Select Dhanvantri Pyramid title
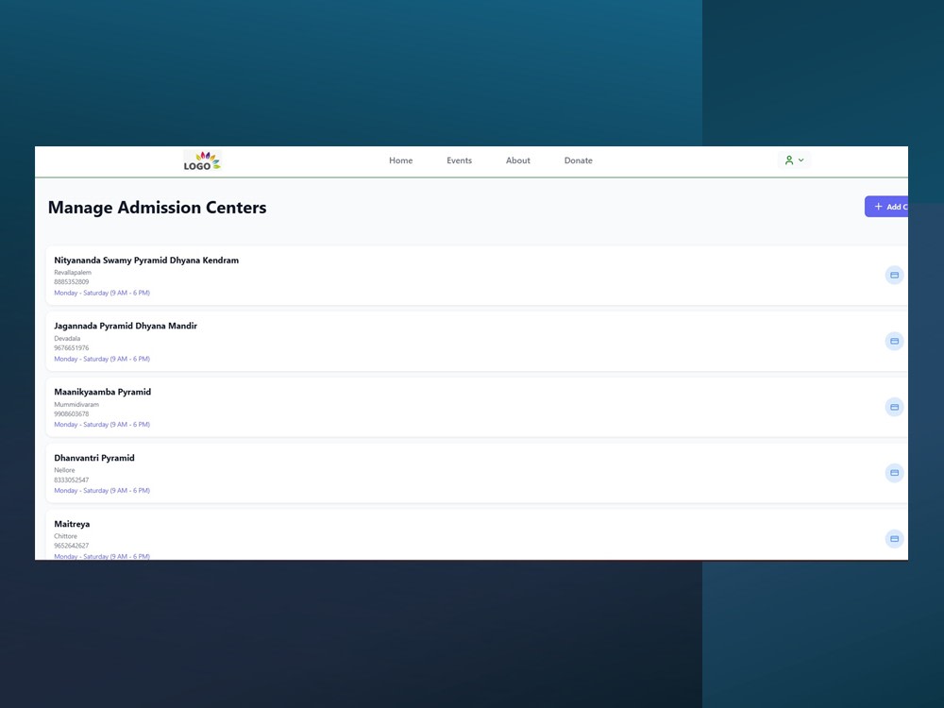Screen dimensions: 944x708 click(93, 458)
